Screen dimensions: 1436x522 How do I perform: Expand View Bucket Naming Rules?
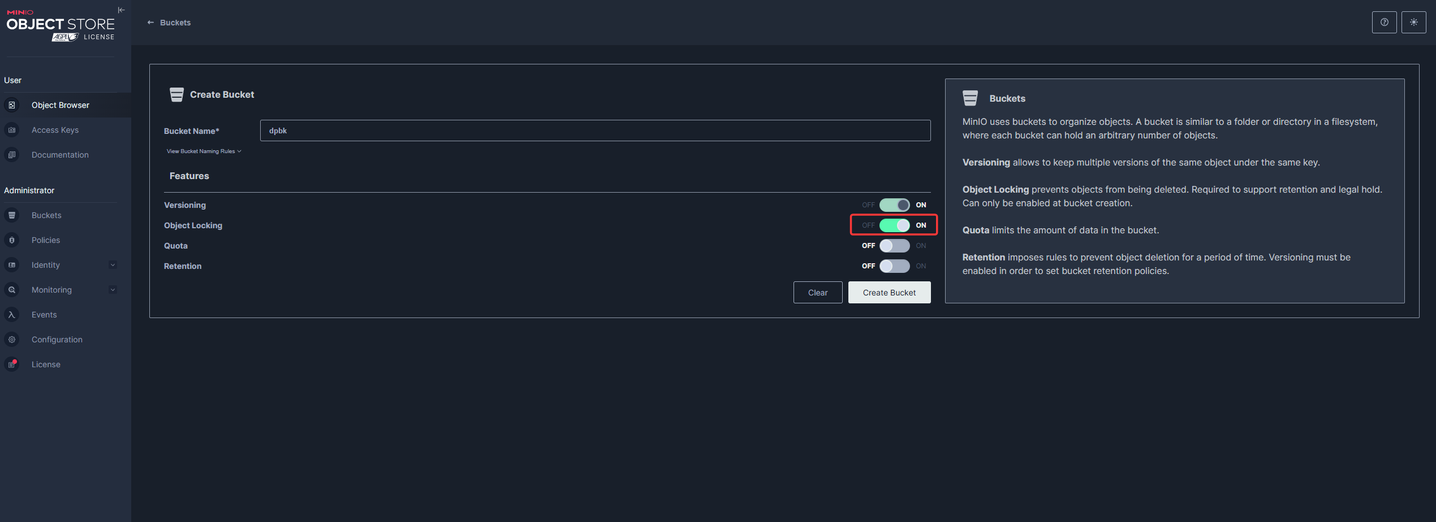point(204,151)
